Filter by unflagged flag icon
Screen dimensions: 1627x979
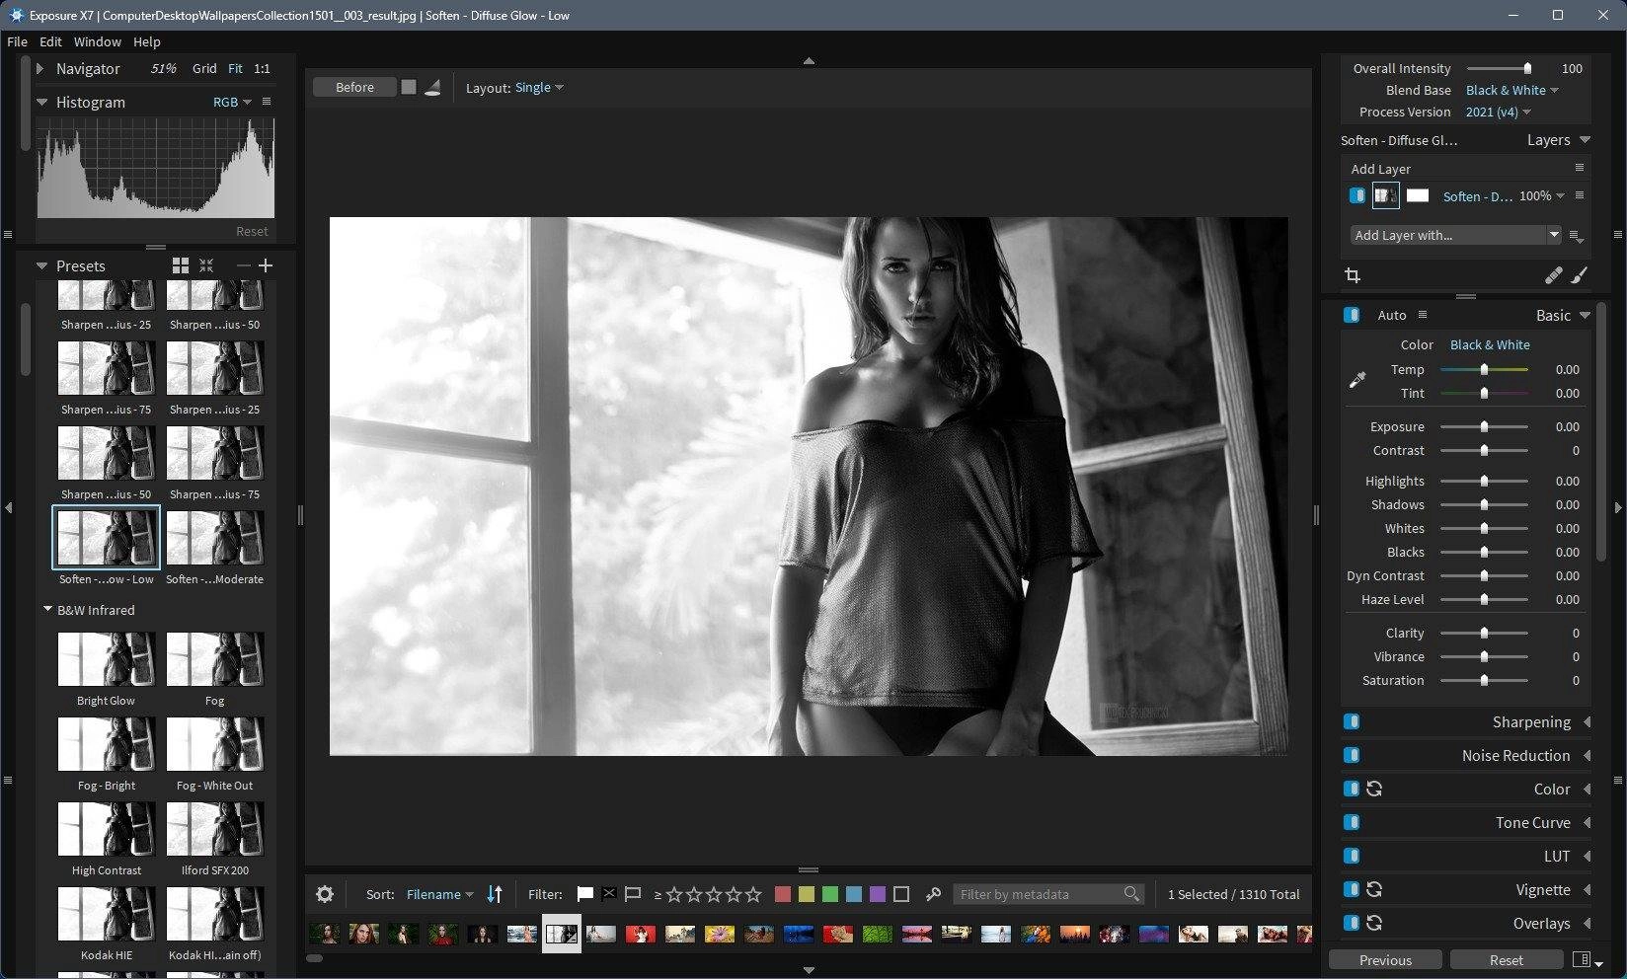click(x=633, y=894)
